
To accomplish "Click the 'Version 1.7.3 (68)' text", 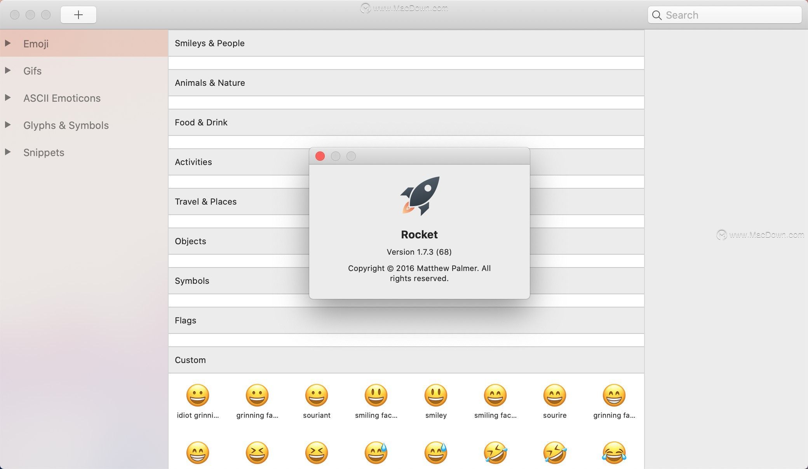I will click(419, 252).
